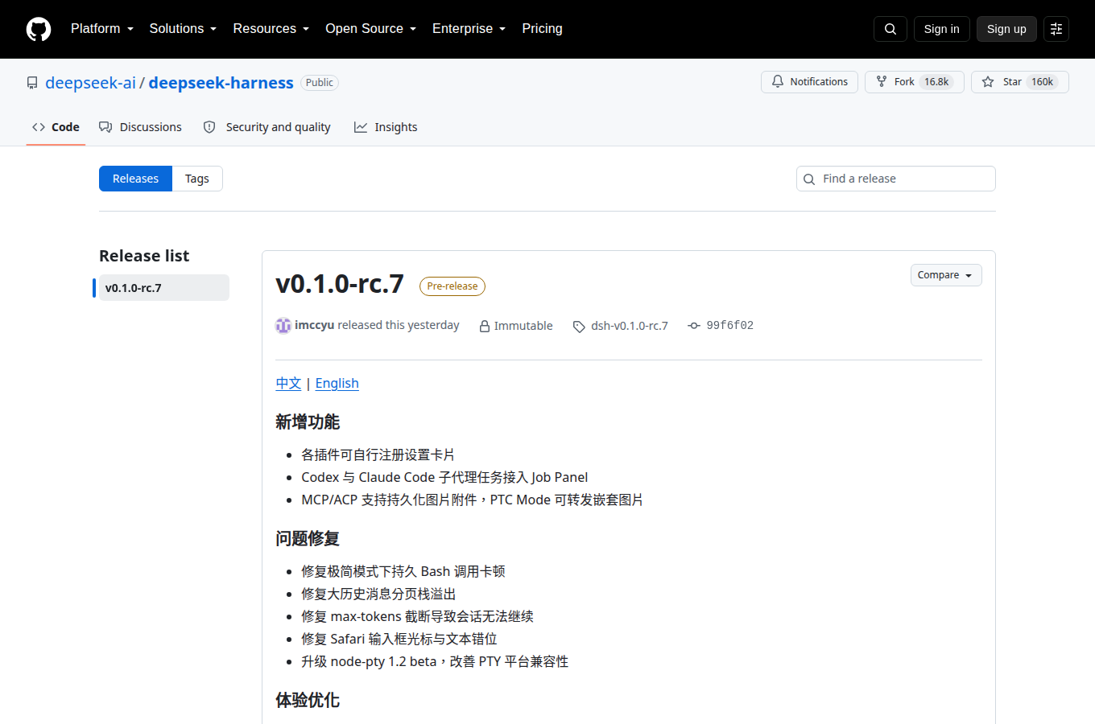Click the Security shield icon
Viewport: 1095px width, 724px height.
coord(209,127)
